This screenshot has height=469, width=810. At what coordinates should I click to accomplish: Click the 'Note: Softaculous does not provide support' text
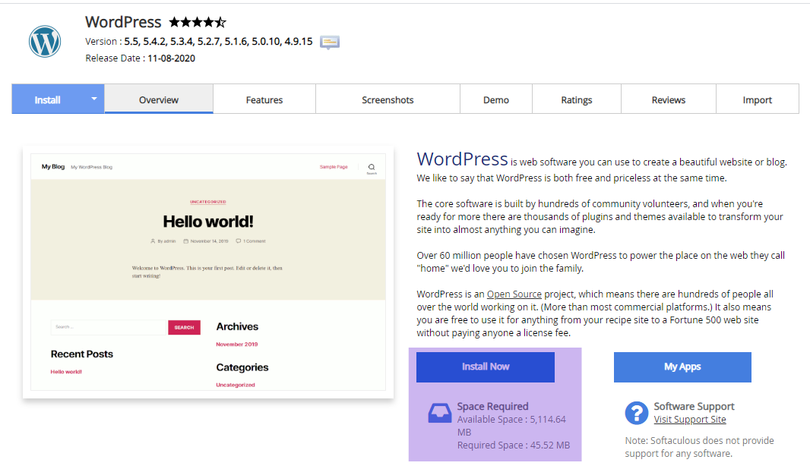[x=700, y=447]
